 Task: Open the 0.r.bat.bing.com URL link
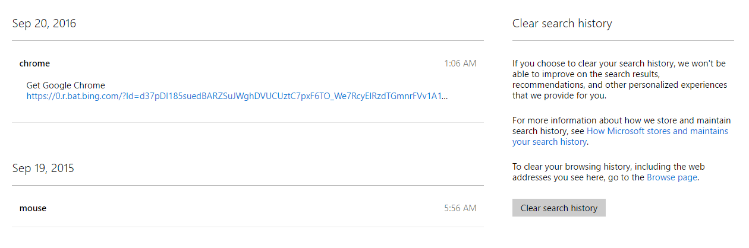(x=237, y=96)
